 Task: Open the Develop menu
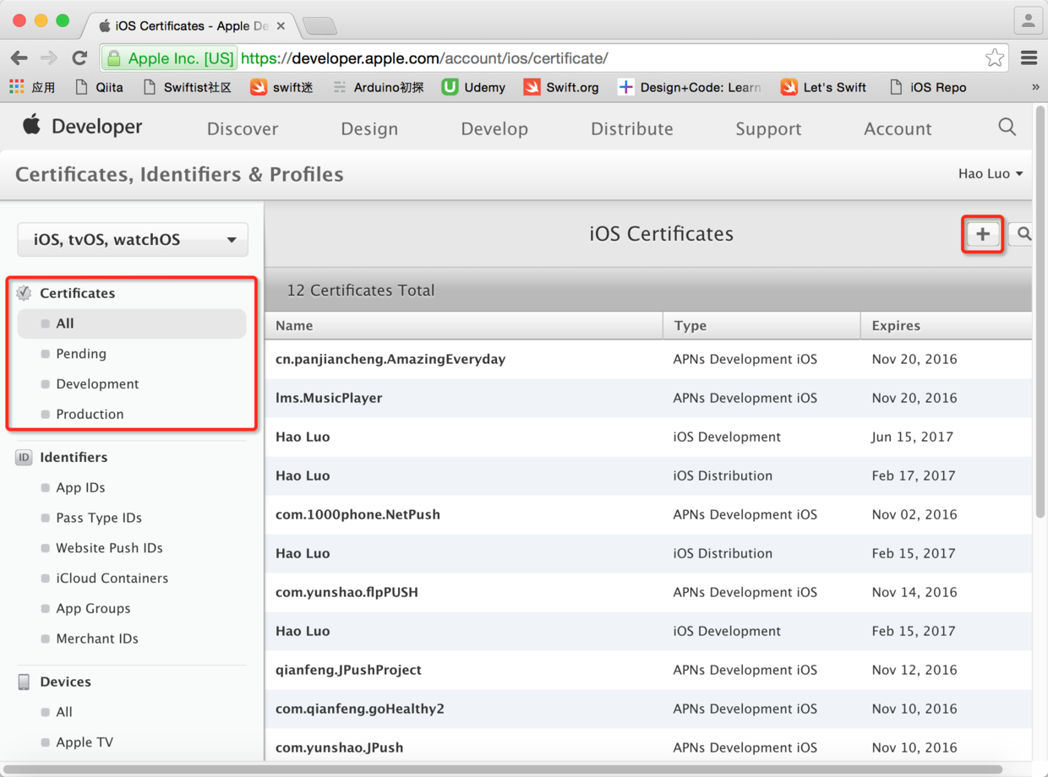coord(494,128)
